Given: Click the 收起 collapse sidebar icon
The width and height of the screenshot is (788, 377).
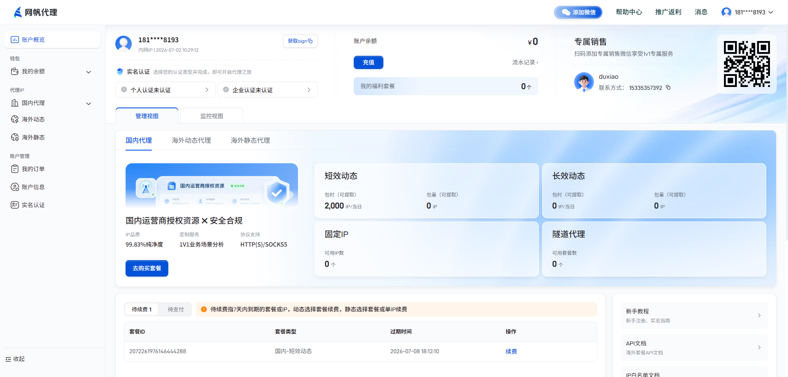Looking at the screenshot, I should point(8,359).
